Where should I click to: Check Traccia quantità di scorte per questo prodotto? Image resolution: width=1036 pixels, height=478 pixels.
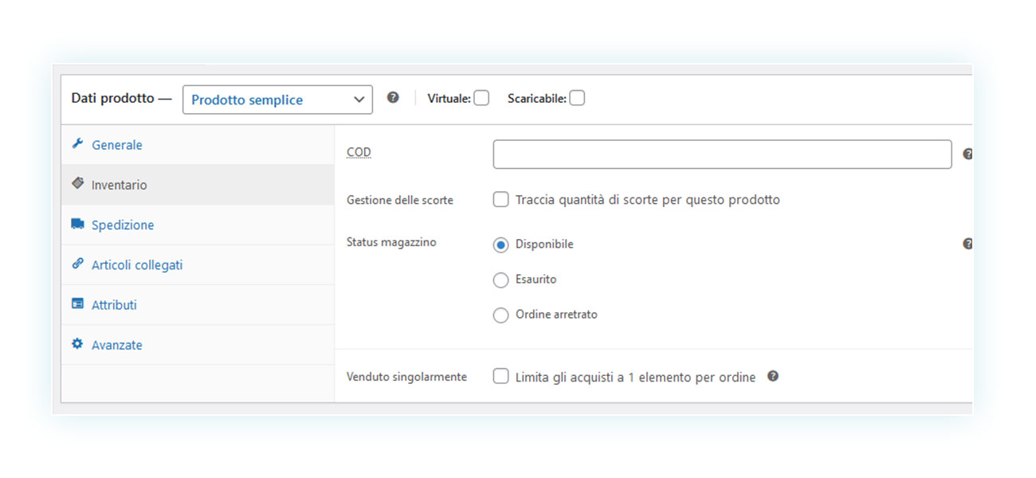[500, 199]
